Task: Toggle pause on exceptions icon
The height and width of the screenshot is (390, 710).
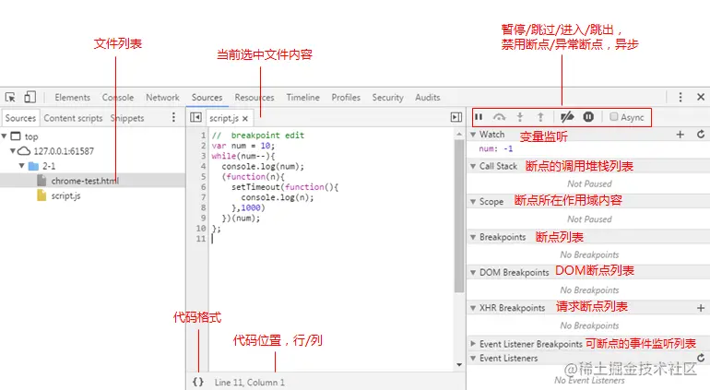Action: point(588,117)
